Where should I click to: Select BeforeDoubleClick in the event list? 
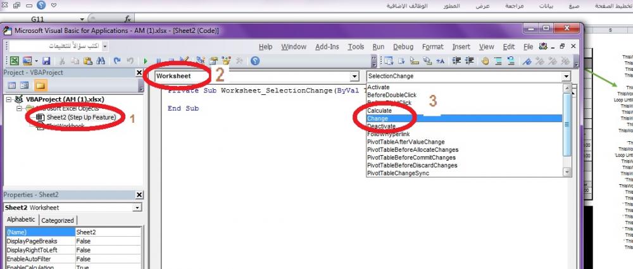click(464, 95)
